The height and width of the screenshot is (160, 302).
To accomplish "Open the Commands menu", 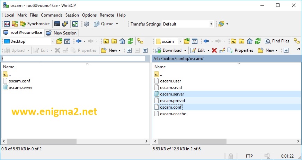I will point(52,15).
